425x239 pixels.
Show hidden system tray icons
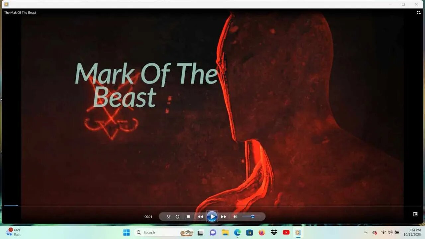point(366,232)
